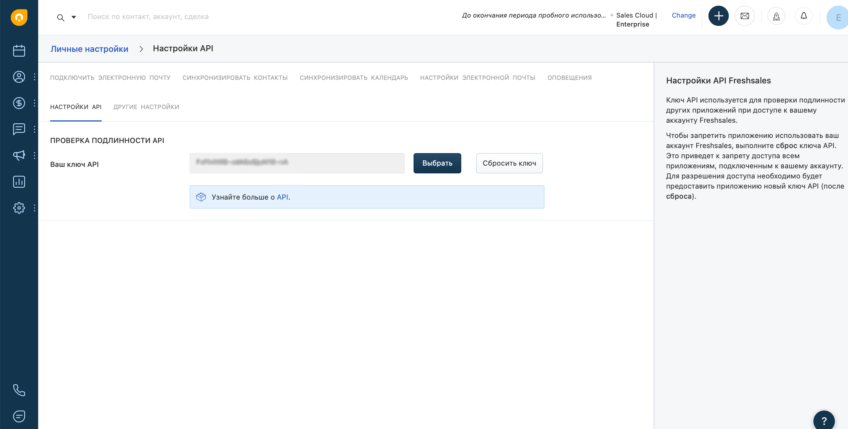Viewport: 848px width, 429px height.
Task: Switch to Оповещения tab
Action: click(570, 78)
